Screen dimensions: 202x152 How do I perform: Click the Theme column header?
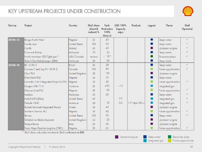click(169, 26)
